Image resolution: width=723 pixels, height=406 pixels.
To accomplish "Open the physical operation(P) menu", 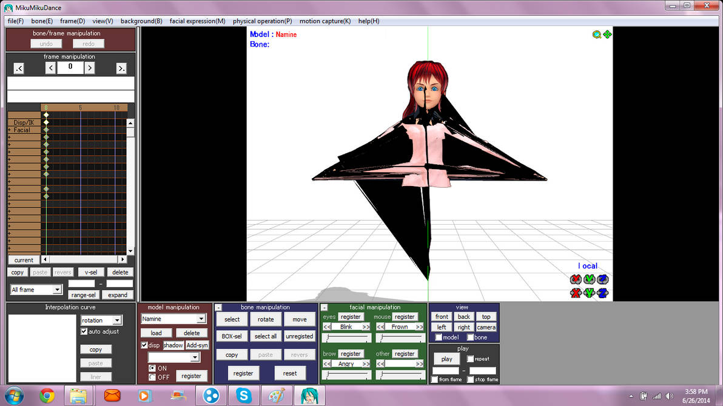I will [262, 21].
